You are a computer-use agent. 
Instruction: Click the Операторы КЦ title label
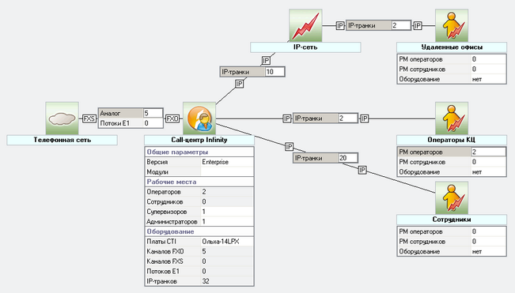(x=452, y=140)
